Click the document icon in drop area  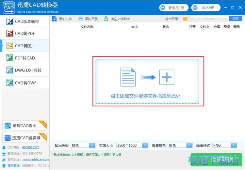pos(128,77)
